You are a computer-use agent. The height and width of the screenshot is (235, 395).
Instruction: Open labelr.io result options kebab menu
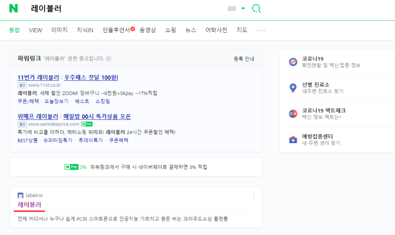point(254,195)
